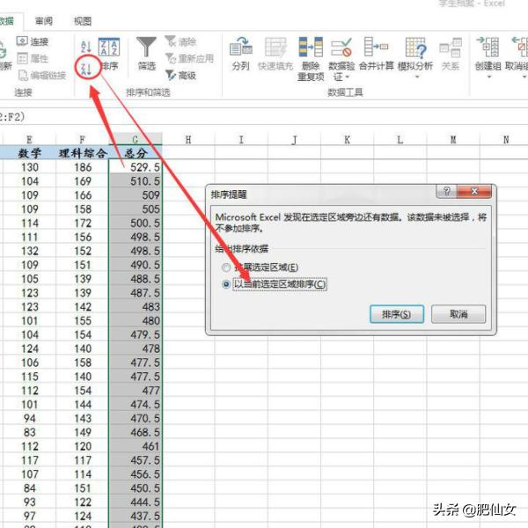528x528 pixels.
Task: Click the help question mark in 排序提醒 dialog
Action: point(446,191)
